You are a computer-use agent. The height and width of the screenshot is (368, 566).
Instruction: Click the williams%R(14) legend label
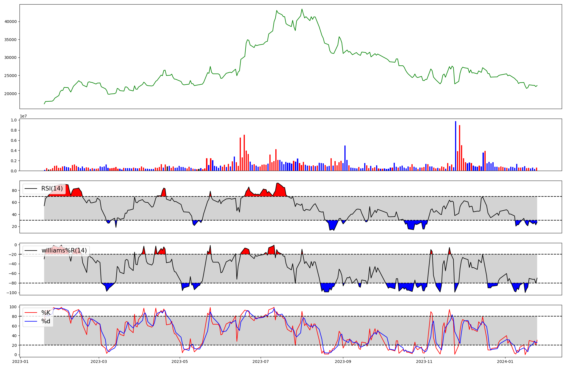pyautogui.click(x=64, y=251)
